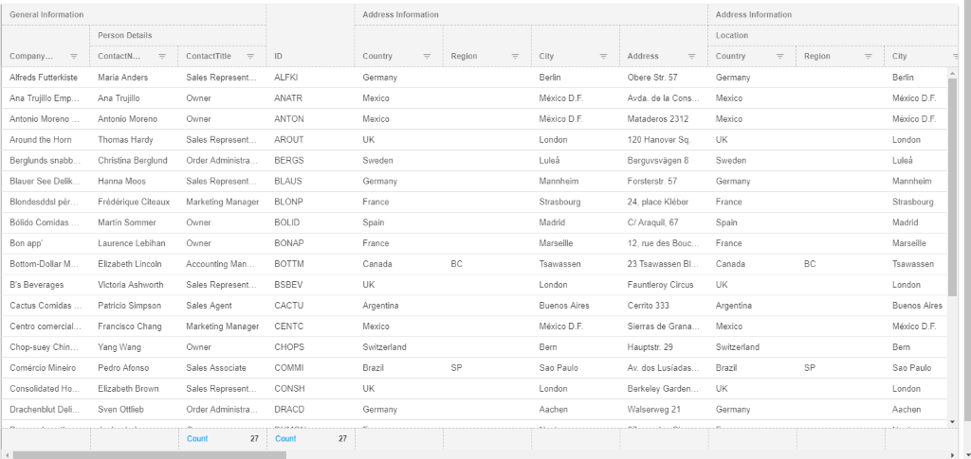The image size is (971, 459).
Task: Click the vertical scrollbar down arrow
Action: 953,421
